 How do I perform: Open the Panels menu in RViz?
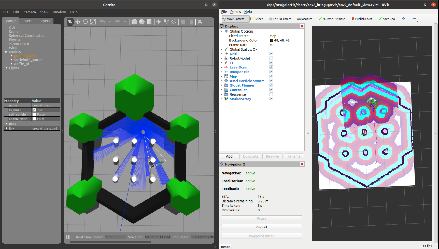click(x=235, y=11)
